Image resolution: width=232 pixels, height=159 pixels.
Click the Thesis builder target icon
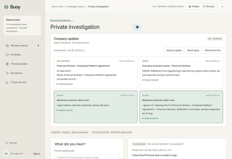point(7,64)
